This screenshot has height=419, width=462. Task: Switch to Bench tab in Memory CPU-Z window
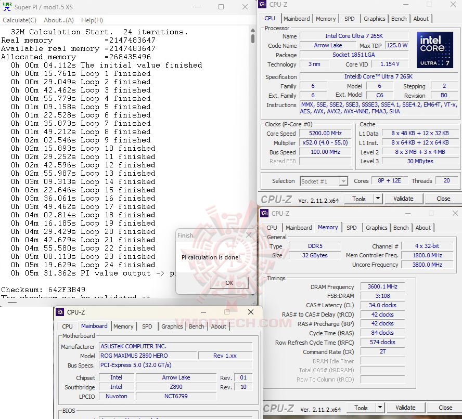401,228
